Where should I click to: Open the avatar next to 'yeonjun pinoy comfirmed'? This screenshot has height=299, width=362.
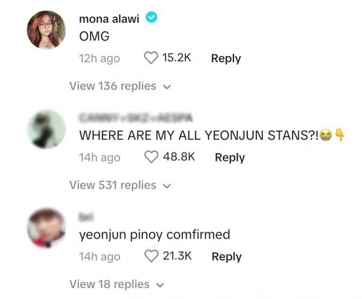click(47, 228)
